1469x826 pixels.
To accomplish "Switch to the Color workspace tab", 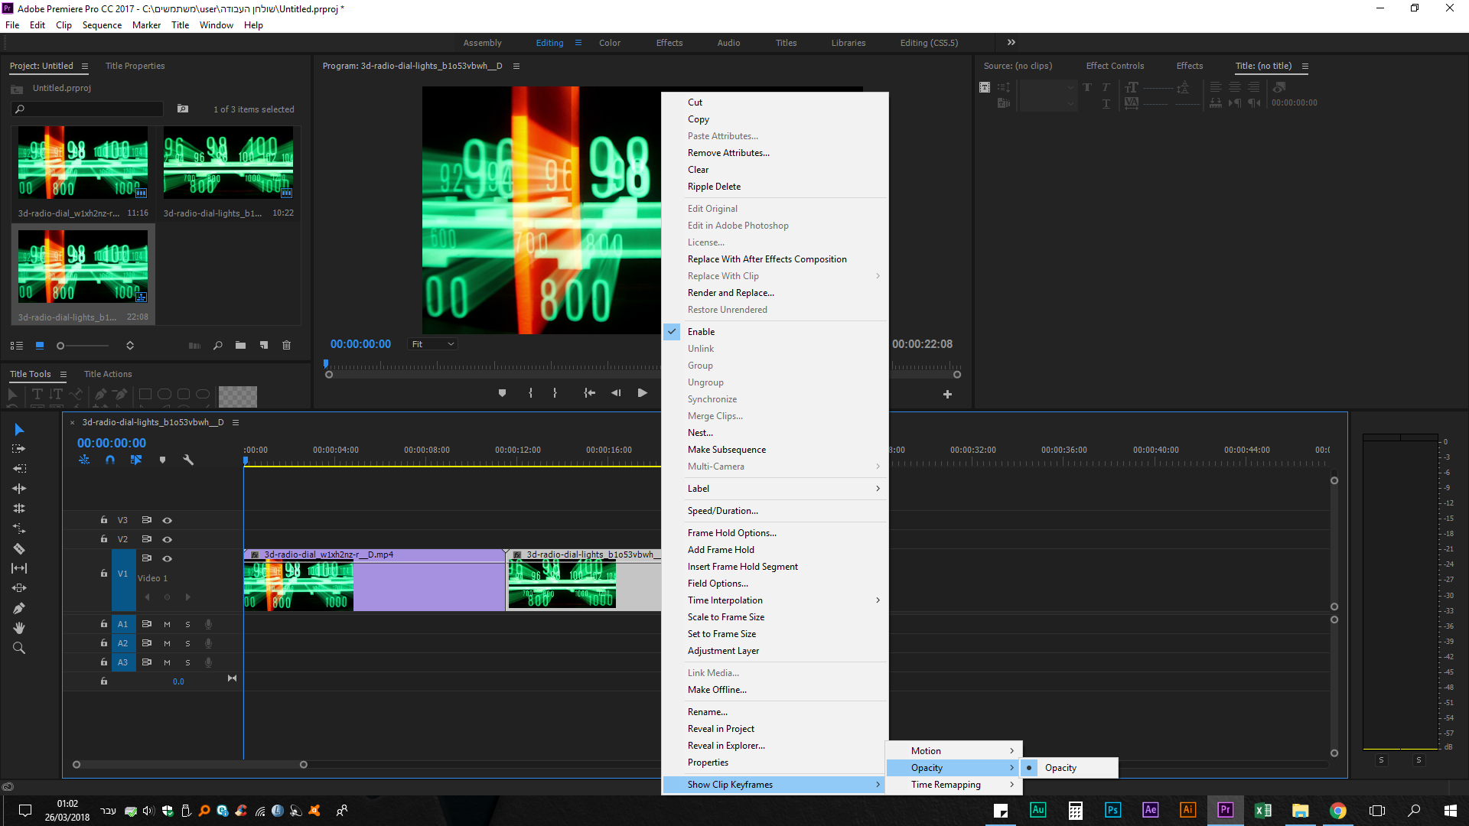I will point(609,43).
